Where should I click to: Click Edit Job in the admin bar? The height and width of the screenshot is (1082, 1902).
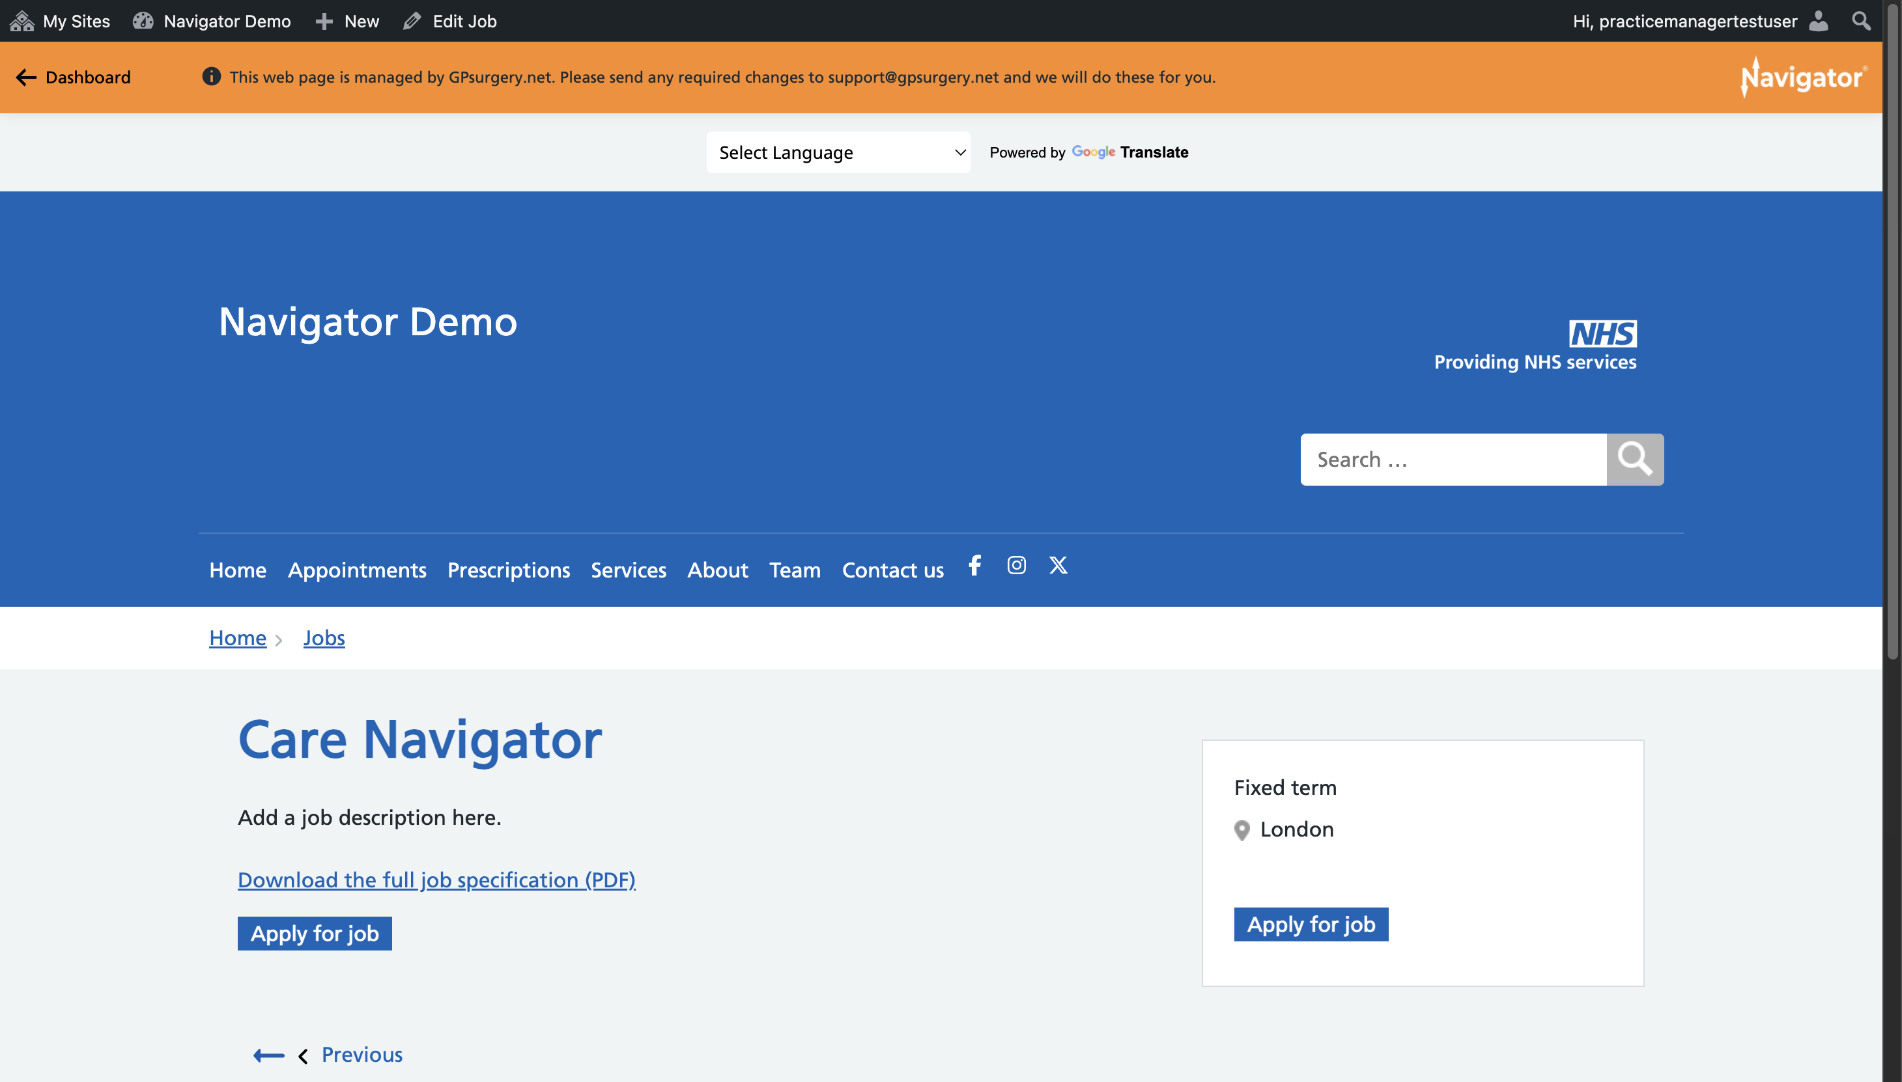(450, 21)
